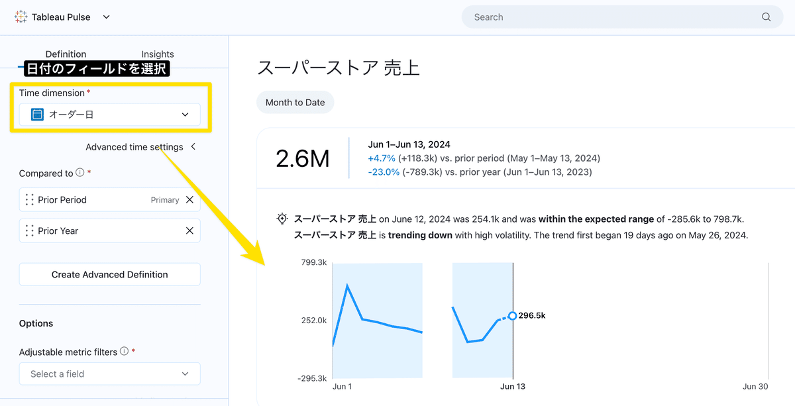795x406 pixels.
Task: Switch to the Insights tab
Action: click(x=158, y=54)
